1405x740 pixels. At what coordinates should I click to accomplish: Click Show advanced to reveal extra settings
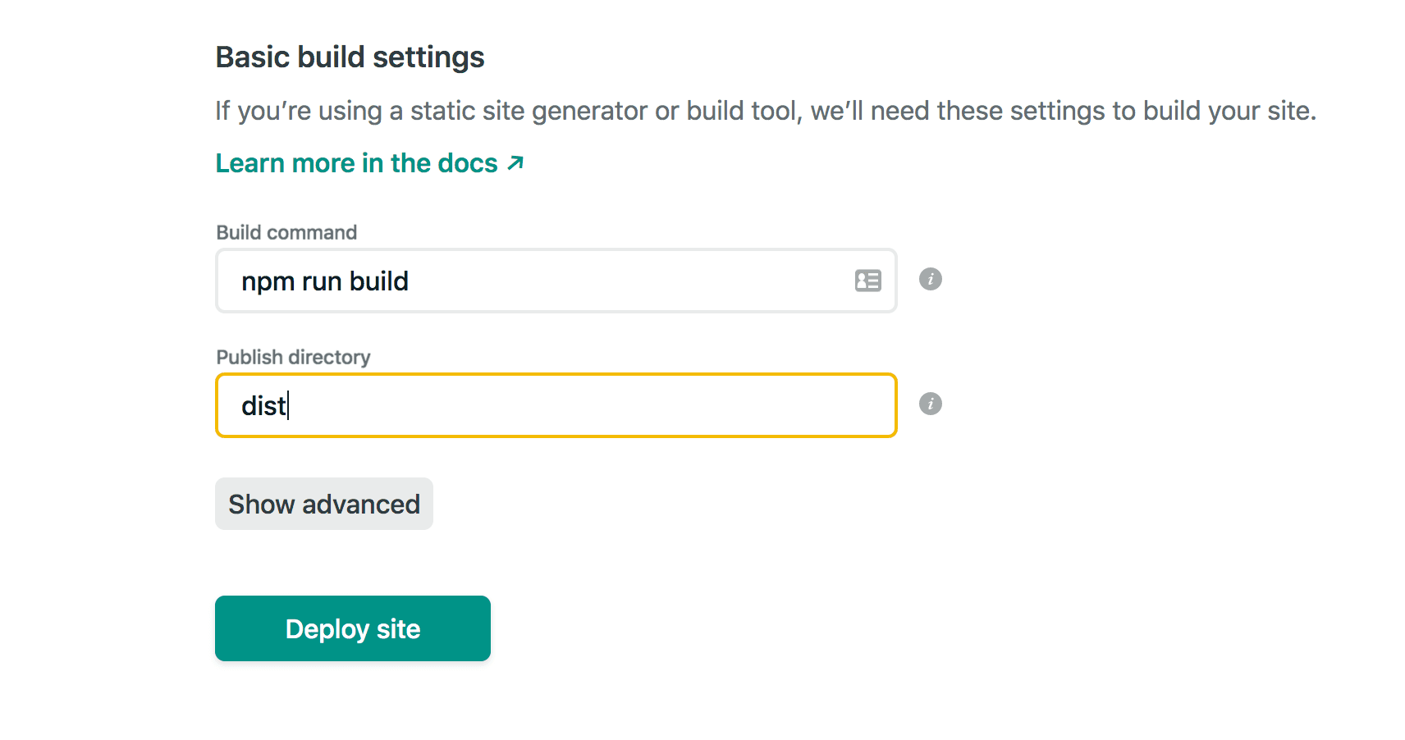[323, 504]
